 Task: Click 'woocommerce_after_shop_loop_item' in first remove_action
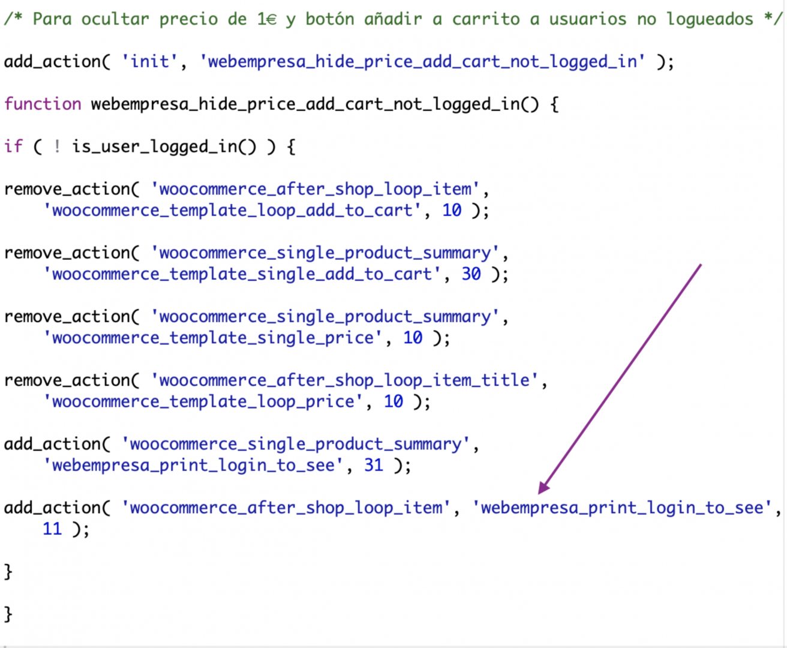pos(316,190)
